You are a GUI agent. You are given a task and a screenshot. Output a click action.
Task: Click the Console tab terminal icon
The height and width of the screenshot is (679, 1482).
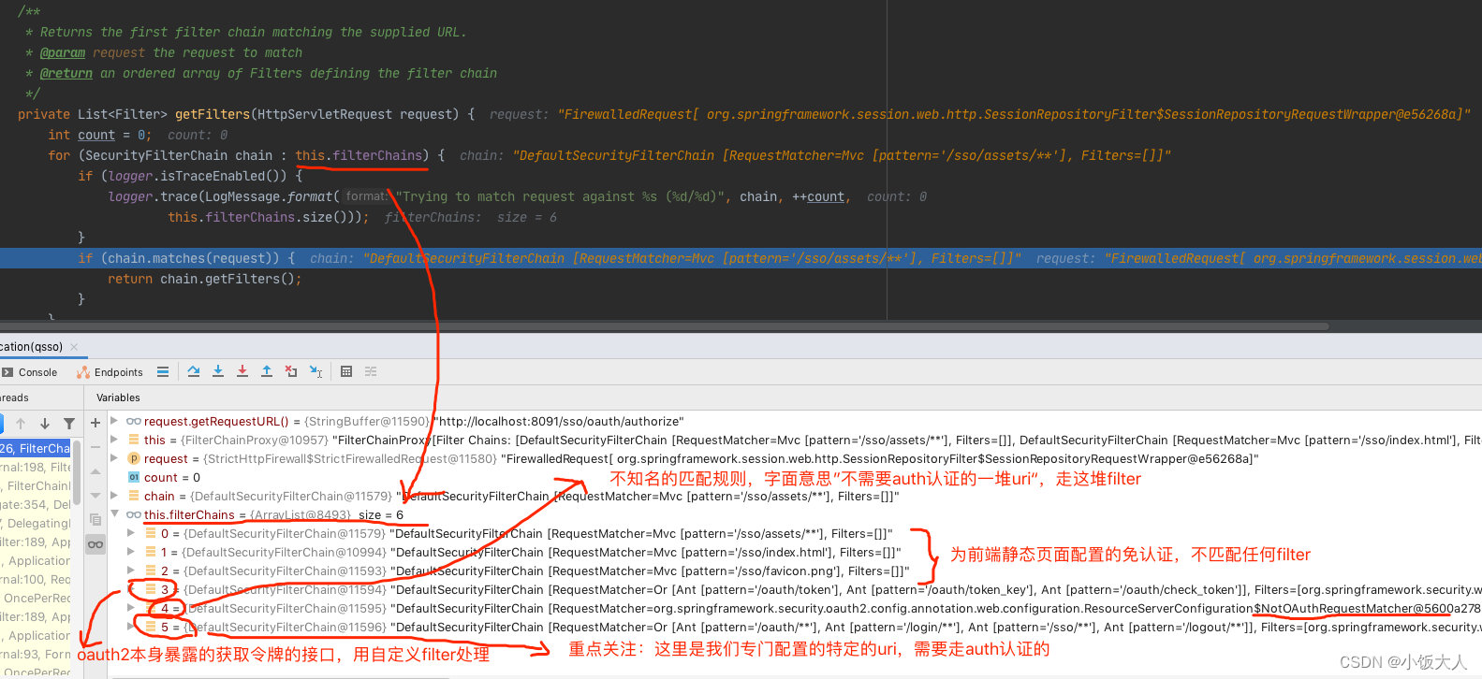pos(7,372)
